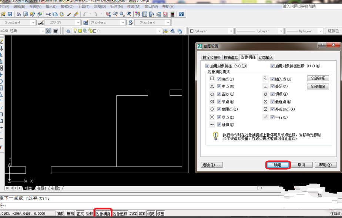This screenshot has height=218, width=342.
Task: Click the Cut scissors icon
Action: tap(48, 14)
